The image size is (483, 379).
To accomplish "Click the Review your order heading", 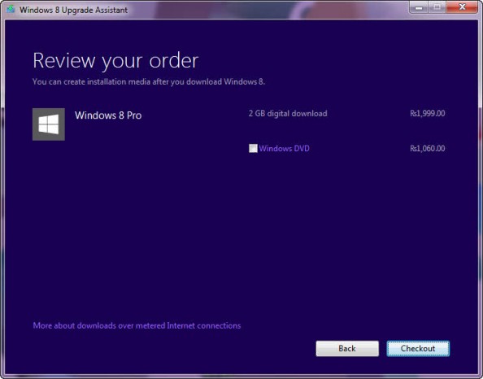I will (x=115, y=61).
